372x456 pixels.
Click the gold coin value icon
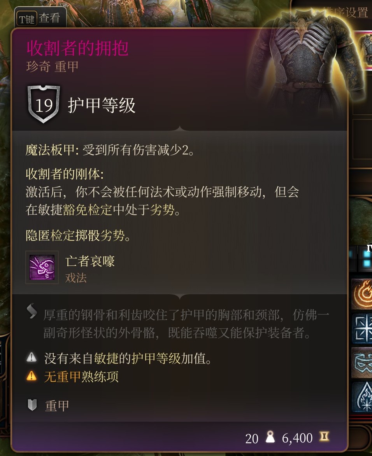click(x=324, y=437)
